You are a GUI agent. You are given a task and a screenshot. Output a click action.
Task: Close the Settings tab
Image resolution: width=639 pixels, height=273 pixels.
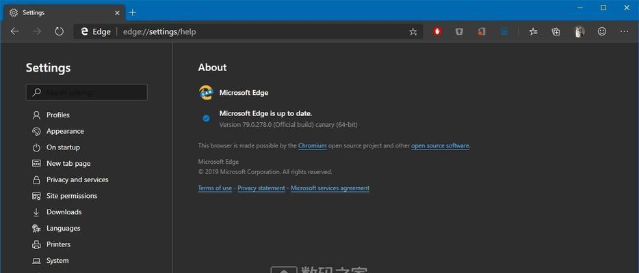point(118,12)
